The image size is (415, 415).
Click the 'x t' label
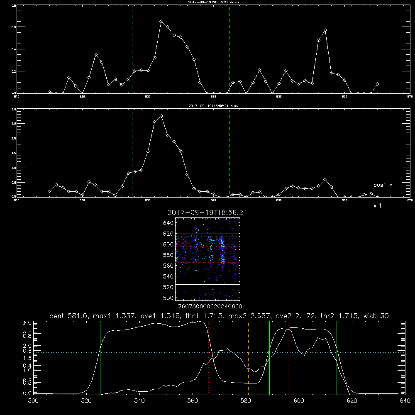coord(377,206)
